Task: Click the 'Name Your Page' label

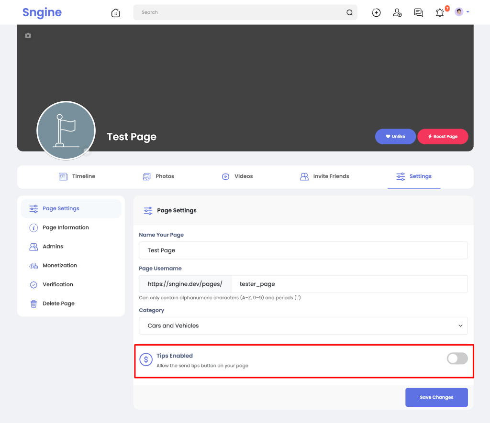Action: pyautogui.click(x=161, y=235)
